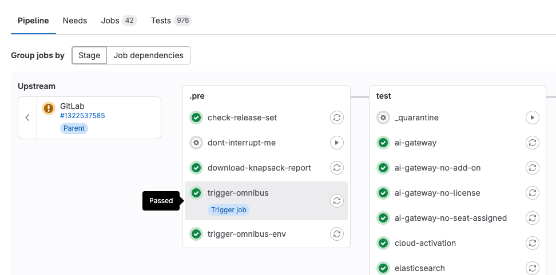Viewport: 556px width, 275px height.
Task: Group jobs by Stage
Action: click(89, 55)
